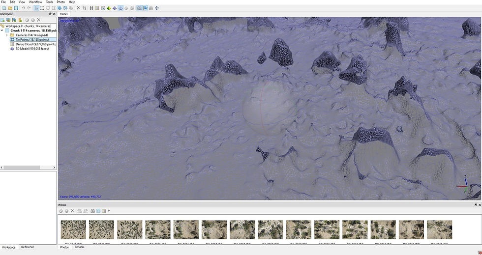Disable items in the Workspace toolbar
This screenshot has width=482, height=255.
(x=33, y=20)
